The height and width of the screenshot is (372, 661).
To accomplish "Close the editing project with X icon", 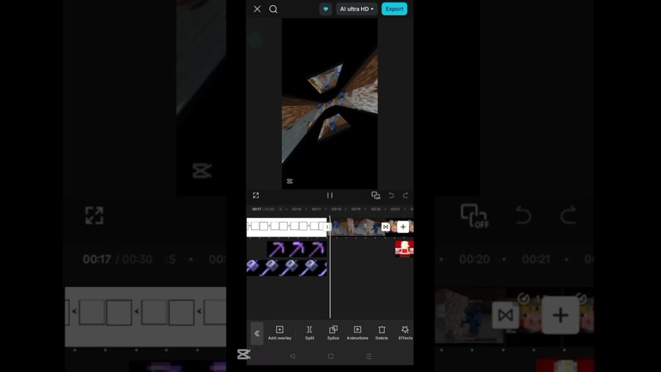I will (x=256, y=9).
